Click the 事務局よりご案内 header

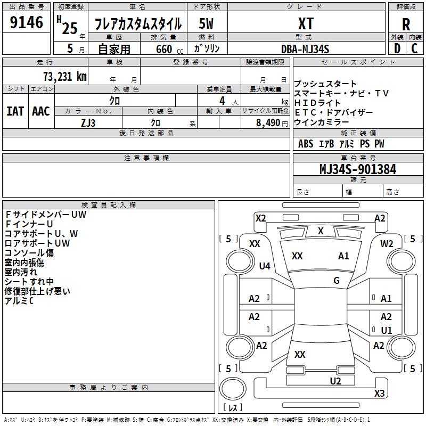tap(109, 388)
